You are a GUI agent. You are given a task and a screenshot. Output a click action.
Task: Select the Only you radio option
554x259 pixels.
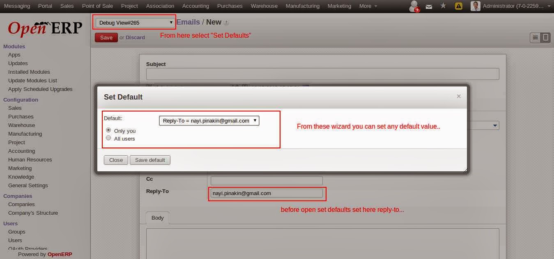(x=108, y=130)
